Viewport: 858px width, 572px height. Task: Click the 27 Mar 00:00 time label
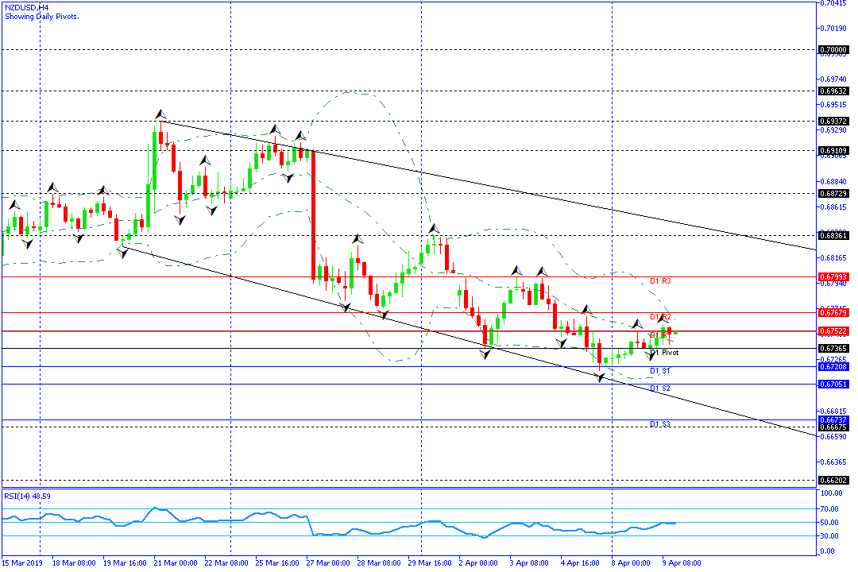click(x=328, y=563)
